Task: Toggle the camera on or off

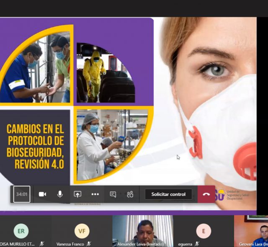Action: click(42, 194)
